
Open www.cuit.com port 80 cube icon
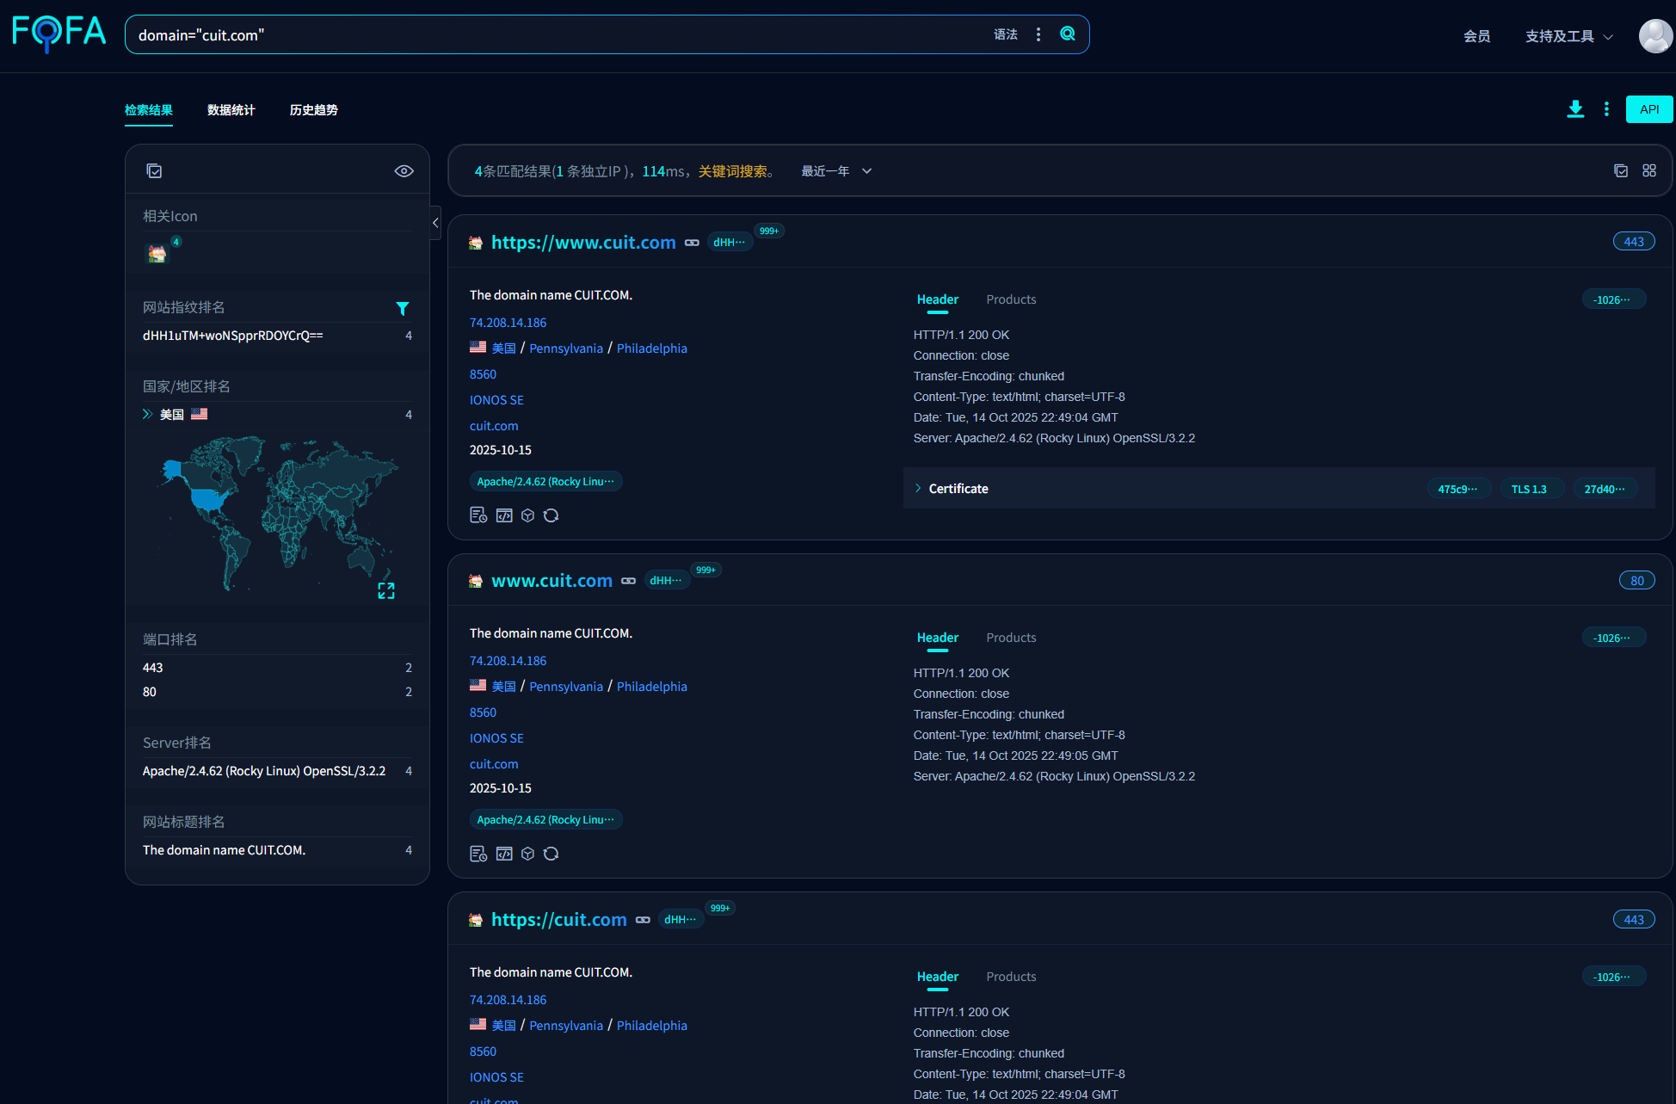pyautogui.click(x=528, y=854)
